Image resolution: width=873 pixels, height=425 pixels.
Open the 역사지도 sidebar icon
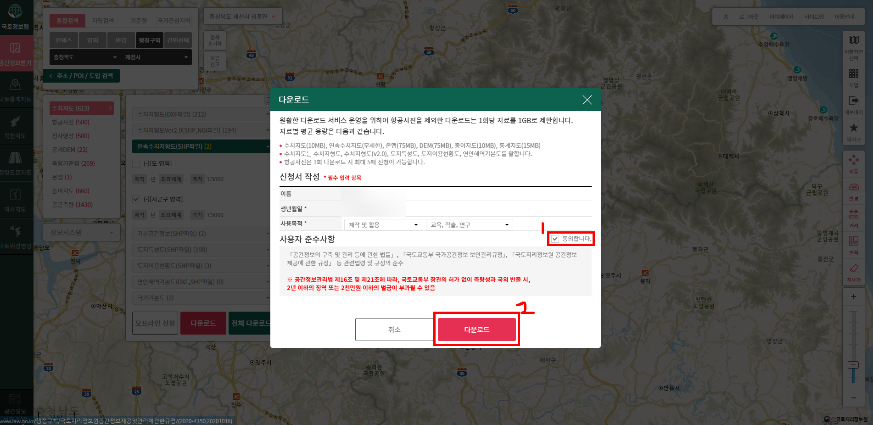tap(15, 200)
